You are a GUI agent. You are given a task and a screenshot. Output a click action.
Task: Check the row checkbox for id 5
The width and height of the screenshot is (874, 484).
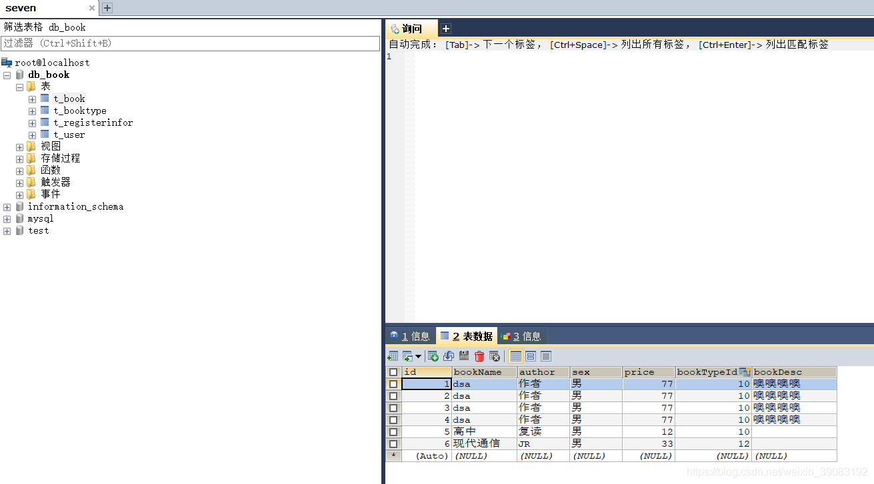pyautogui.click(x=393, y=432)
